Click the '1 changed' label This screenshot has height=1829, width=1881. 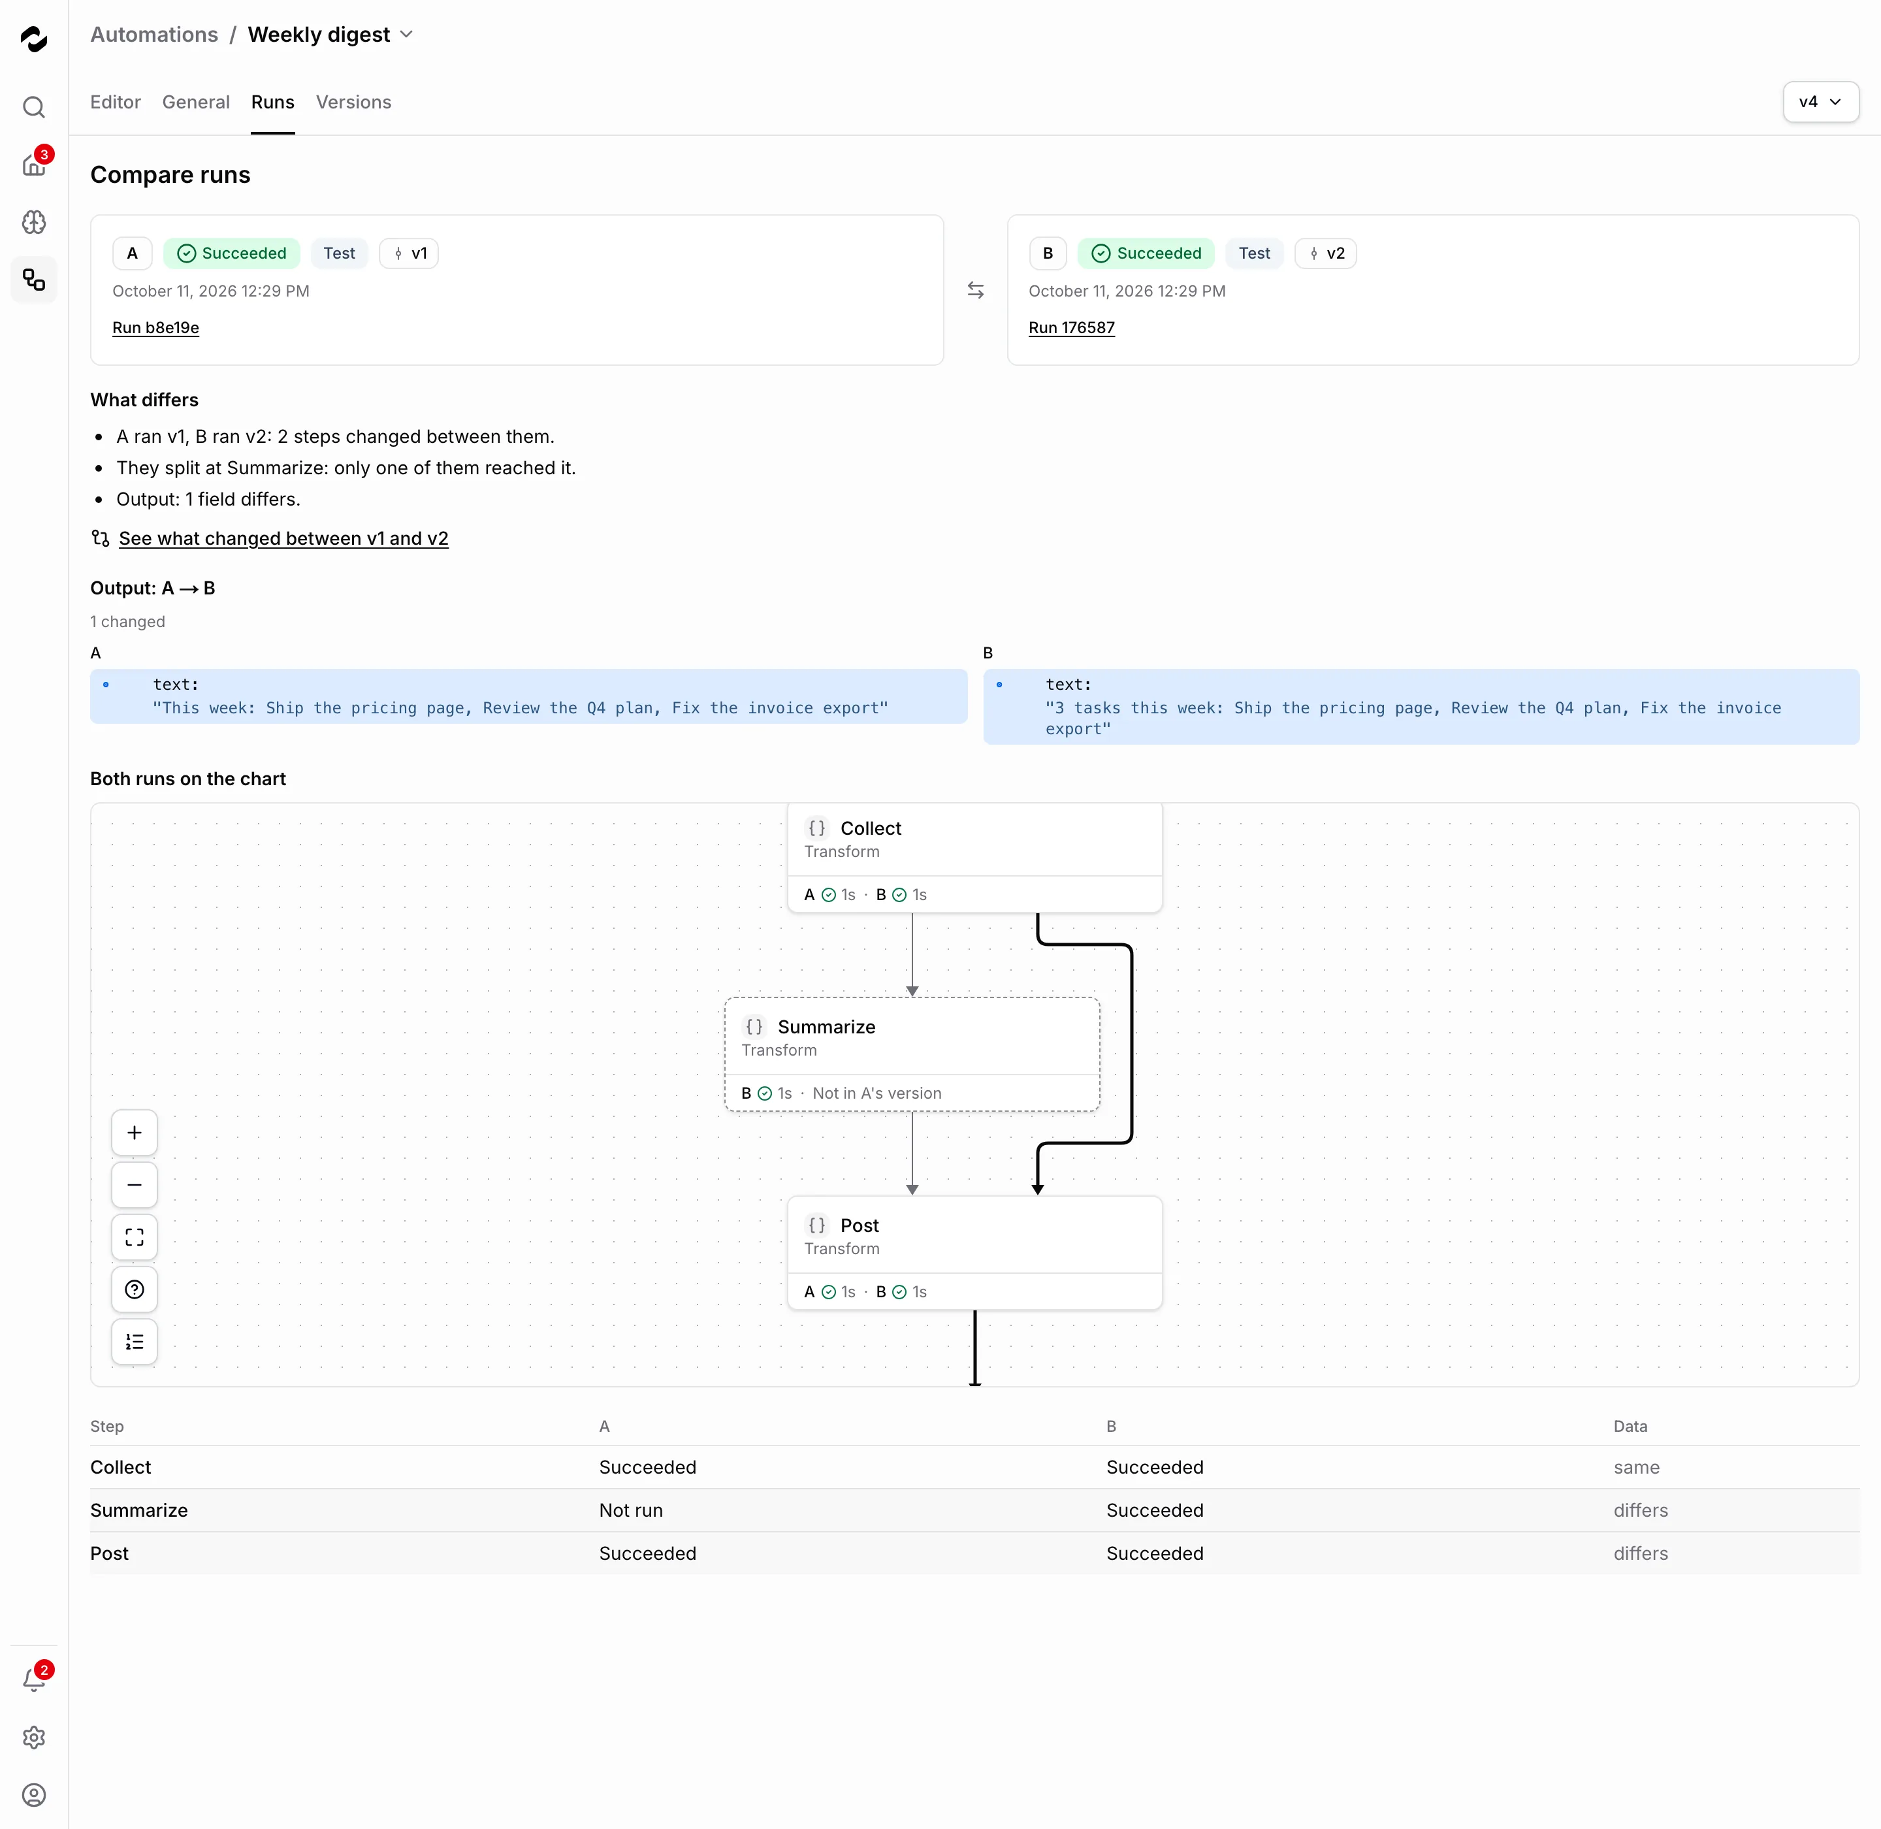coord(128,621)
